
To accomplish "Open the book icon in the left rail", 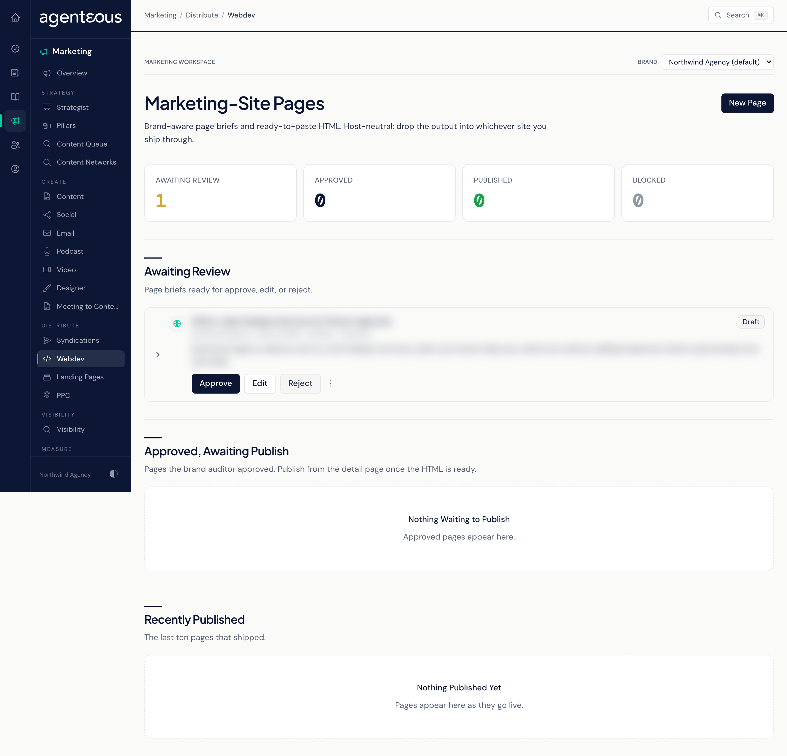I will coord(15,97).
